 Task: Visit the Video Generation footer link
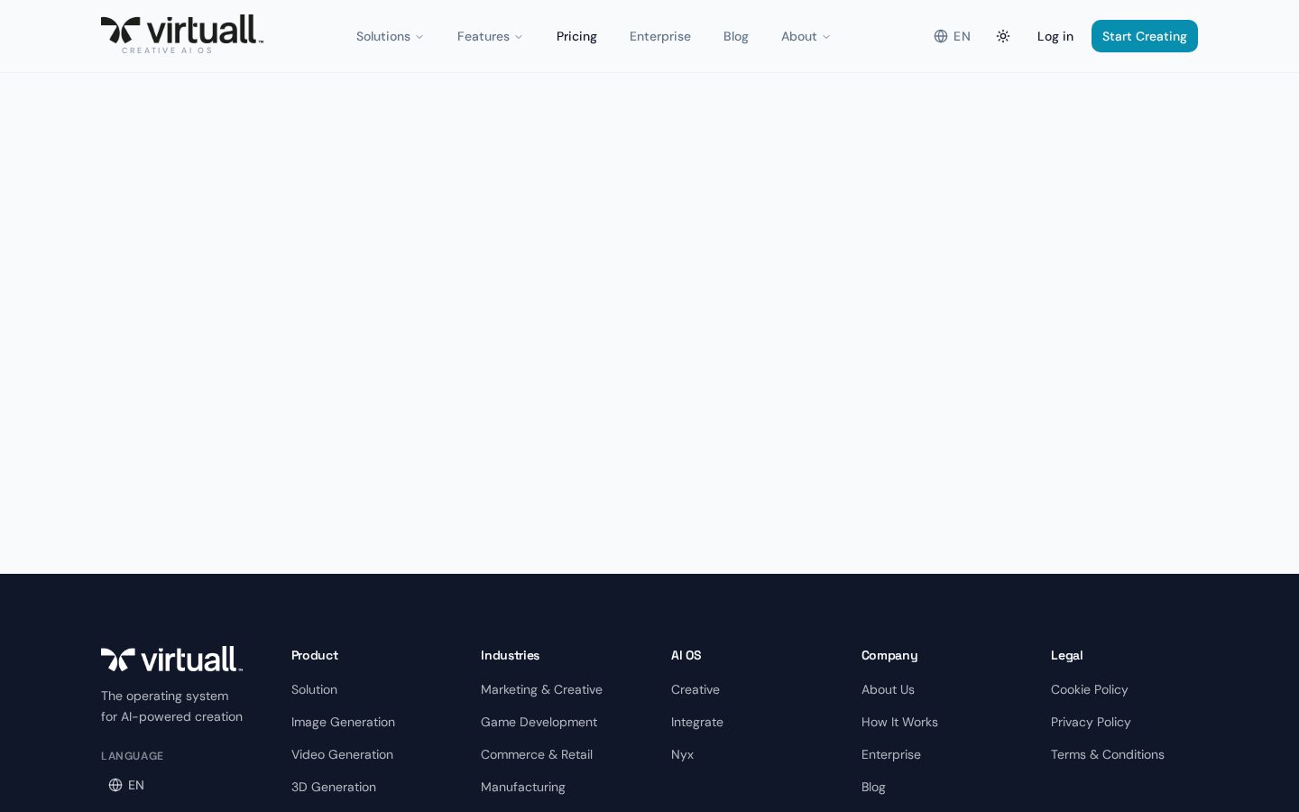click(342, 754)
